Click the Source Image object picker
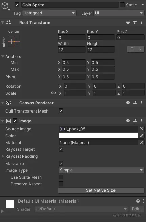Screen dimensions: 146x222 pyautogui.click(x=141, y=129)
